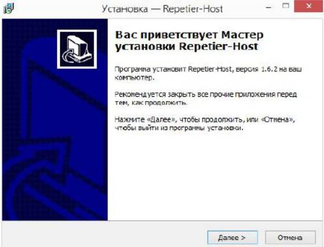Click the Далее > button
This screenshot has width=324, height=247.
232,237
